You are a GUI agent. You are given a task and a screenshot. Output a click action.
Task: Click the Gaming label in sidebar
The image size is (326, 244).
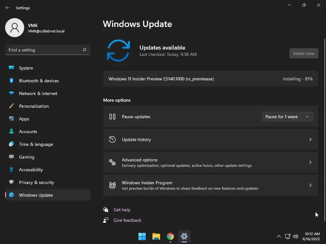[x=27, y=157]
